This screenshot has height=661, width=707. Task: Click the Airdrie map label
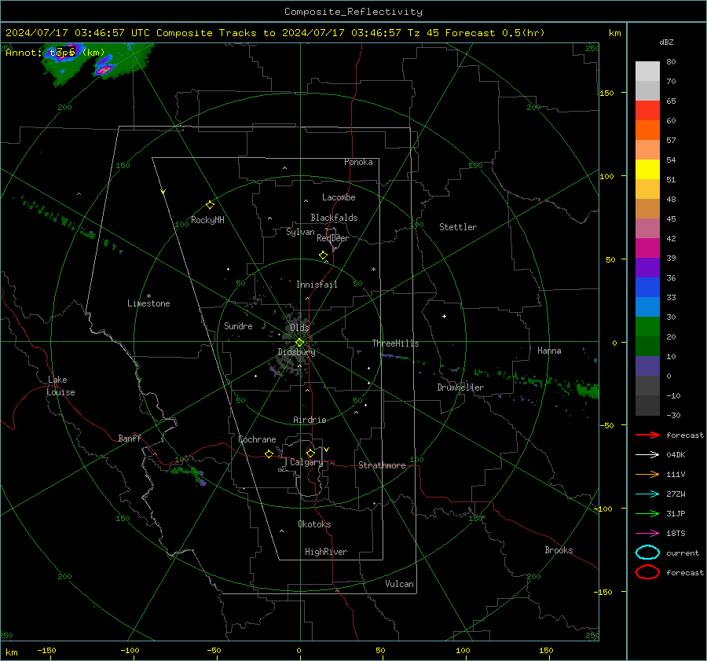pyautogui.click(x=310, y=420)
